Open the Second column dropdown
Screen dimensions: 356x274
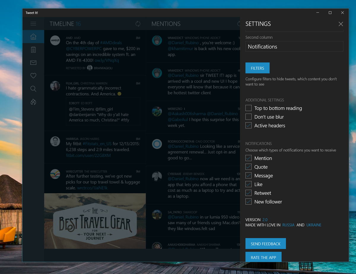[294, 46]
